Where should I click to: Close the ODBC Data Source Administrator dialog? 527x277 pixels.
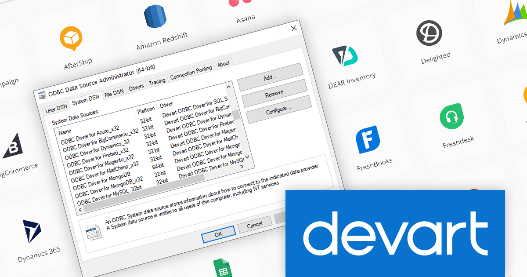pyautogui.click(x=294, y=29)
